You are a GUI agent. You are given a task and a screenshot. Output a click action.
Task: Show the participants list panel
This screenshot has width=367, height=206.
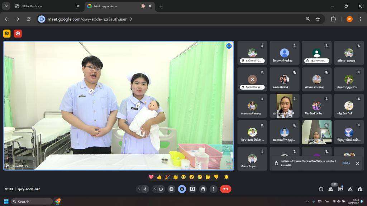(x=330, y=189)
